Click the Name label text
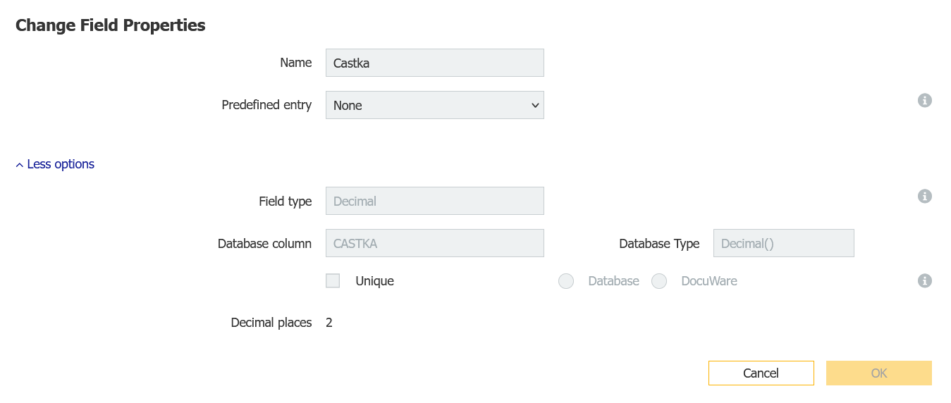 295,63
